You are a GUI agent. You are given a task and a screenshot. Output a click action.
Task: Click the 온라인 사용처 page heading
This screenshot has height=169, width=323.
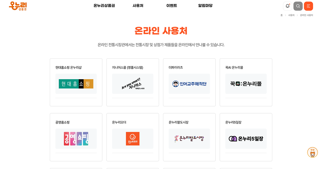pos(161,31)
